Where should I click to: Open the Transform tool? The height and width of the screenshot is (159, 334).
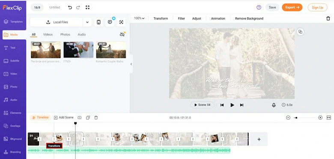pyautogui.click(x=161, y=18)
